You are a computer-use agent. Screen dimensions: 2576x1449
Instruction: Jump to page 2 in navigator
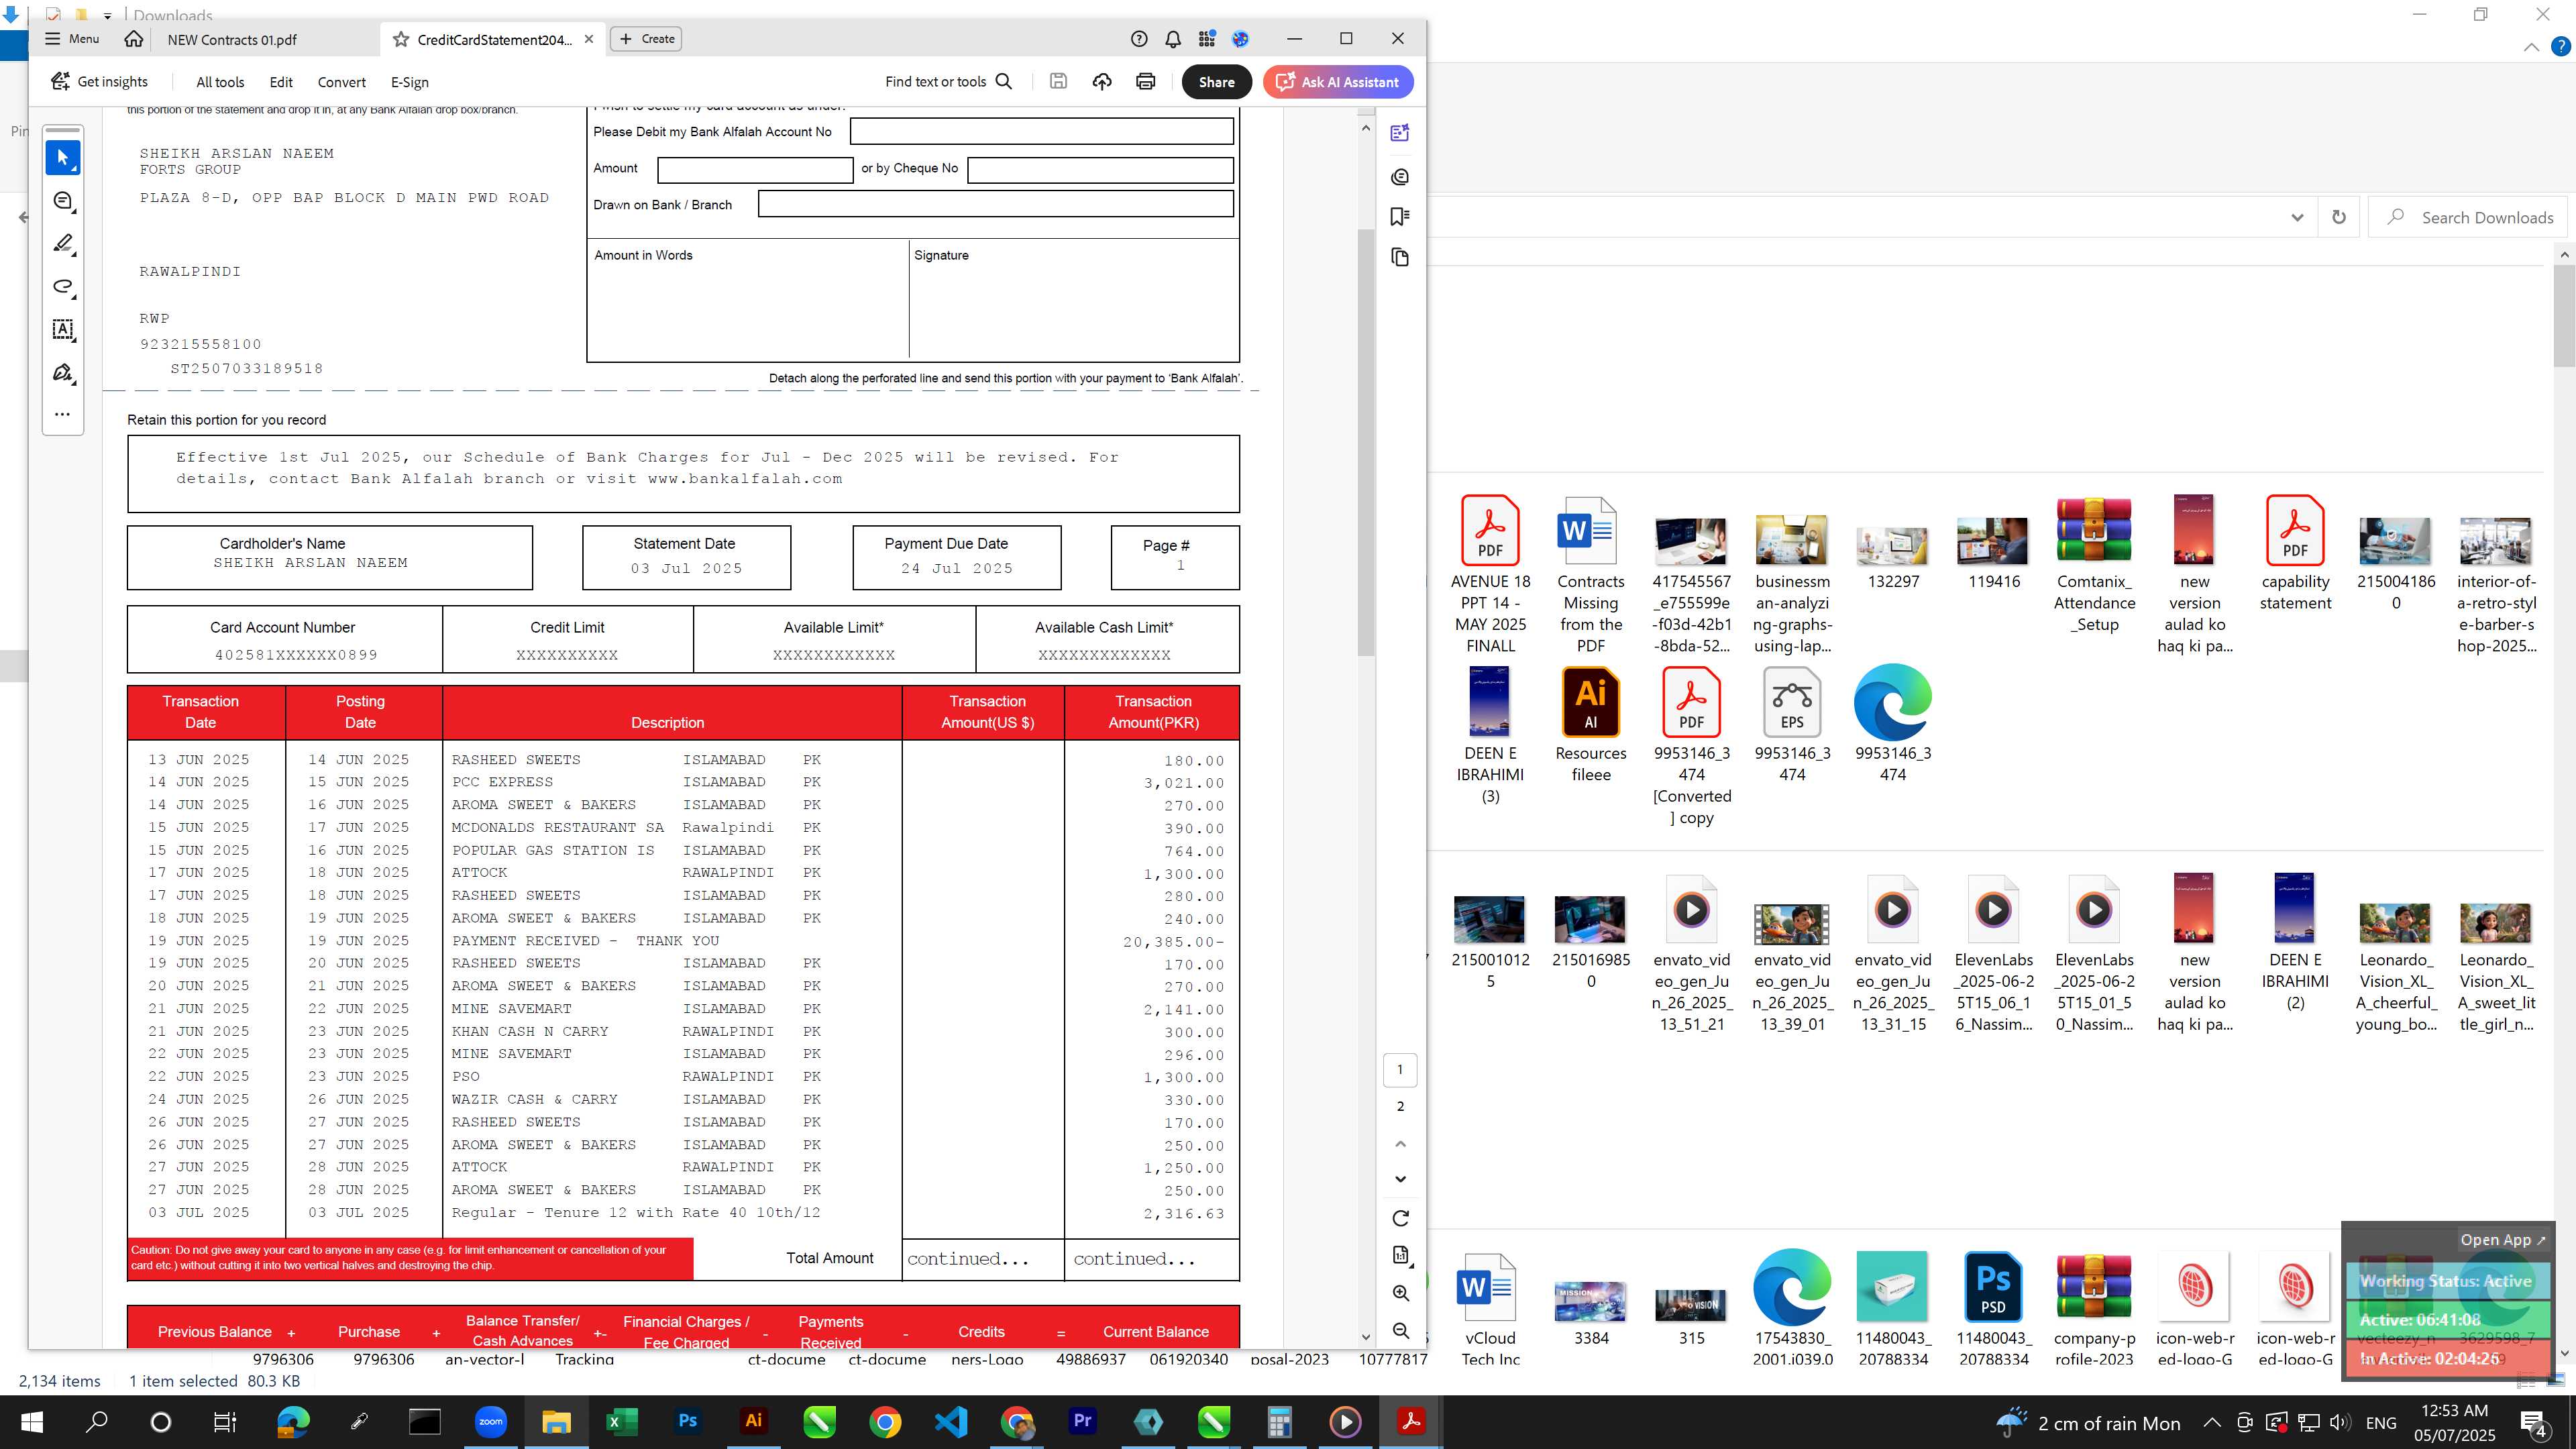[1400, 1106]
